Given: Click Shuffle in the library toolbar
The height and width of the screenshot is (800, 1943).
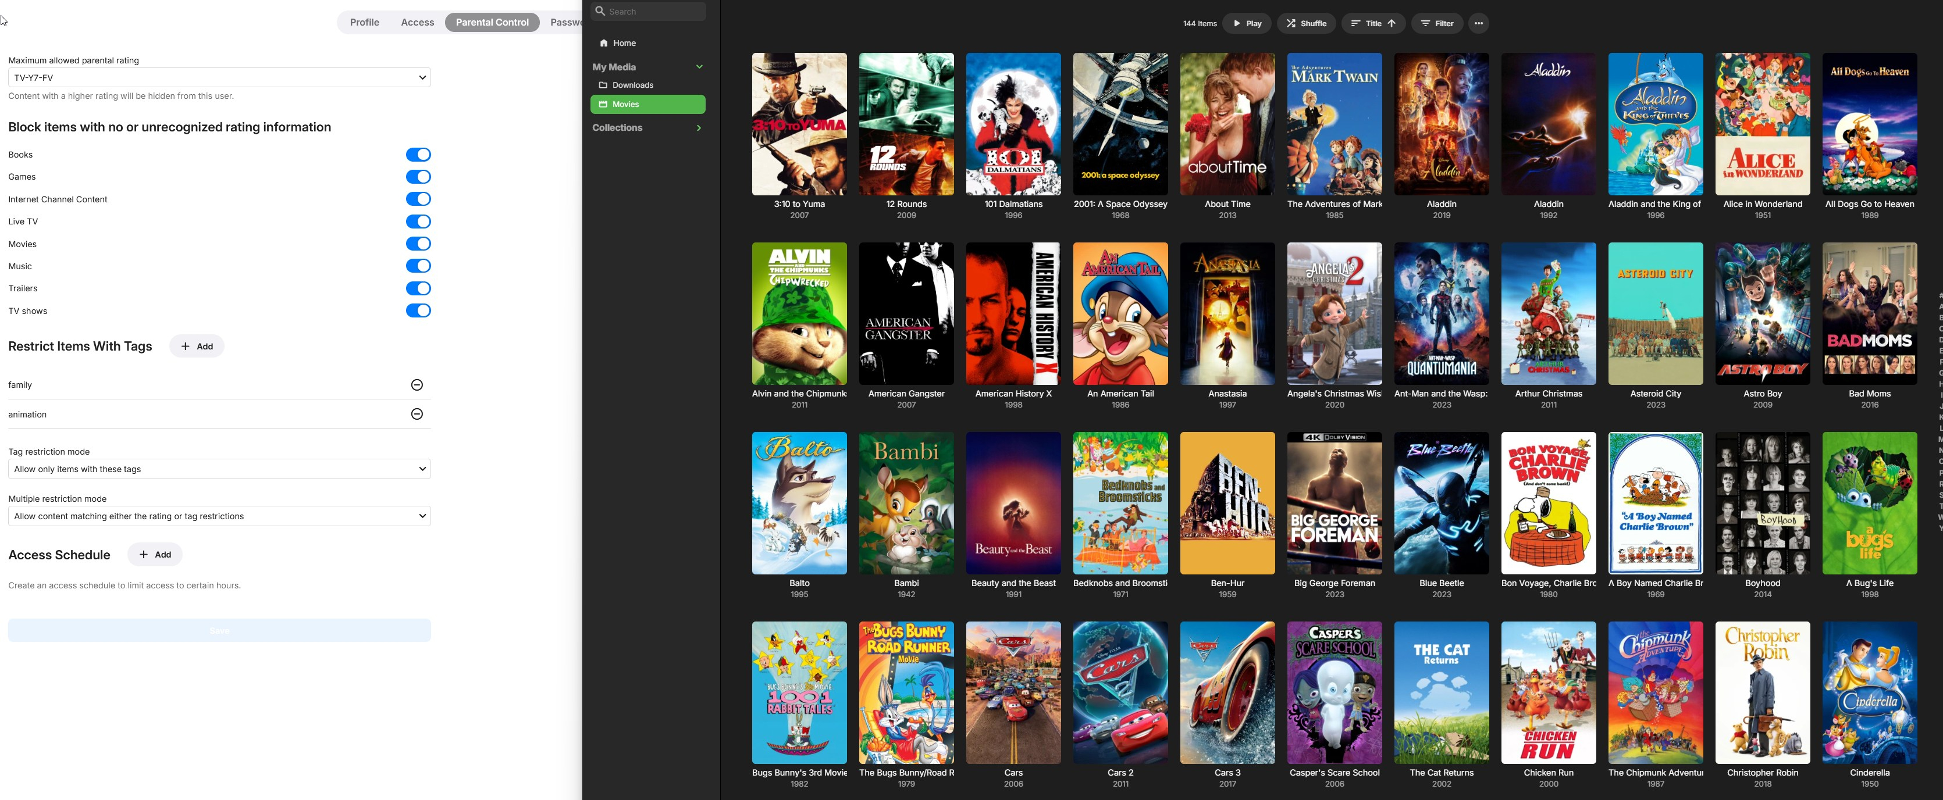Looking at the screenshot, I should (1307, 23).
